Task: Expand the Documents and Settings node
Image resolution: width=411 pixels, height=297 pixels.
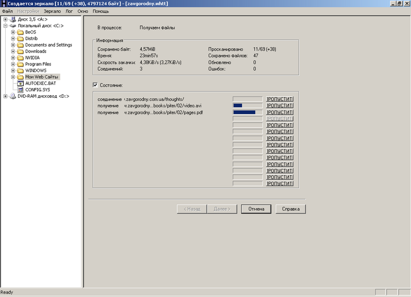Action: click(x=13, y=45)
